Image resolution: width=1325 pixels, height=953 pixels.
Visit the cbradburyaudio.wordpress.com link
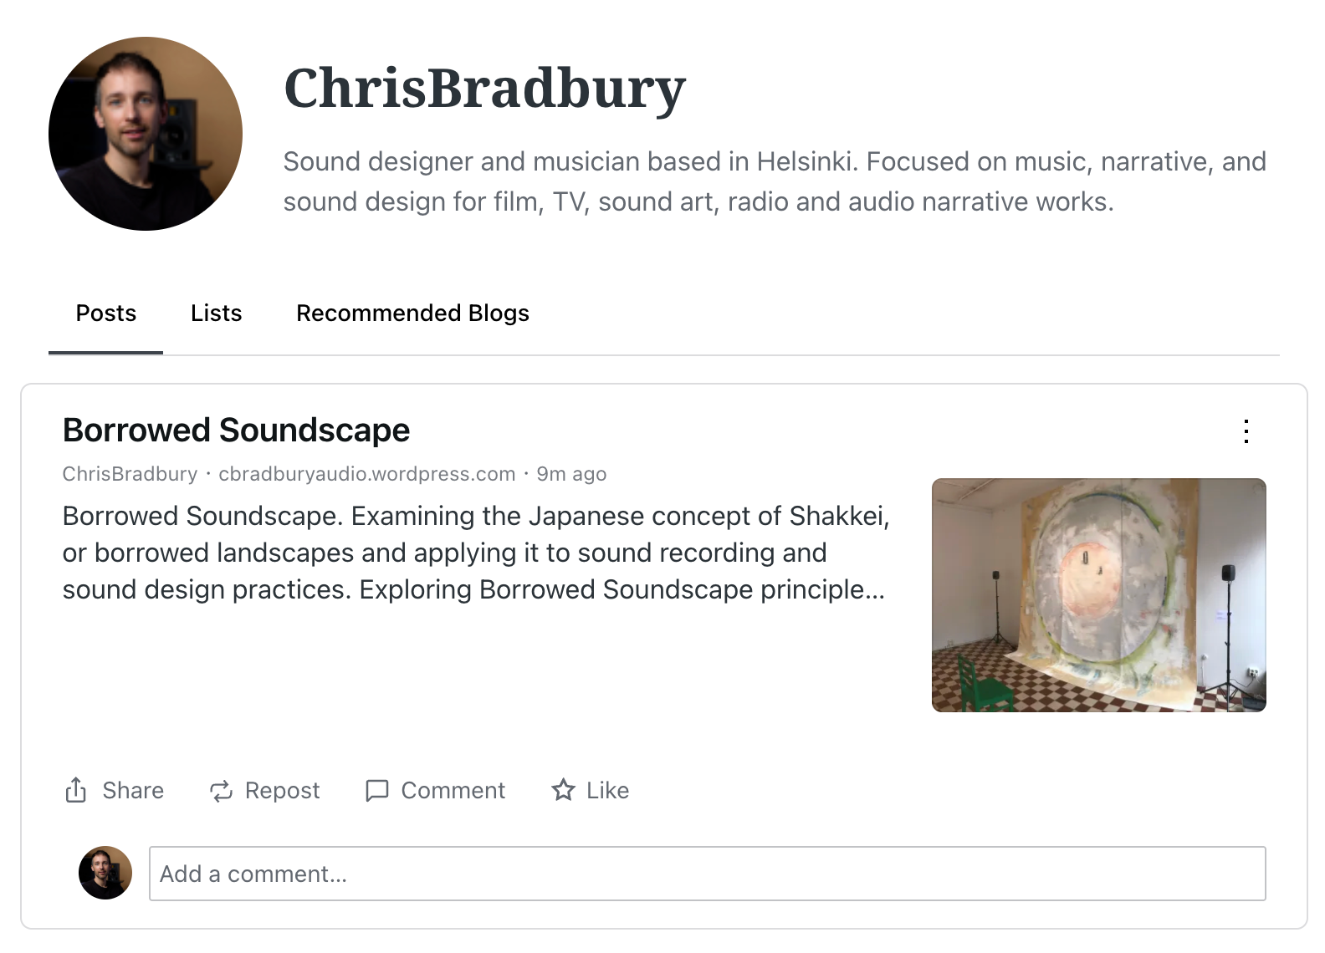pyautogui.click(x=366, y=474)
